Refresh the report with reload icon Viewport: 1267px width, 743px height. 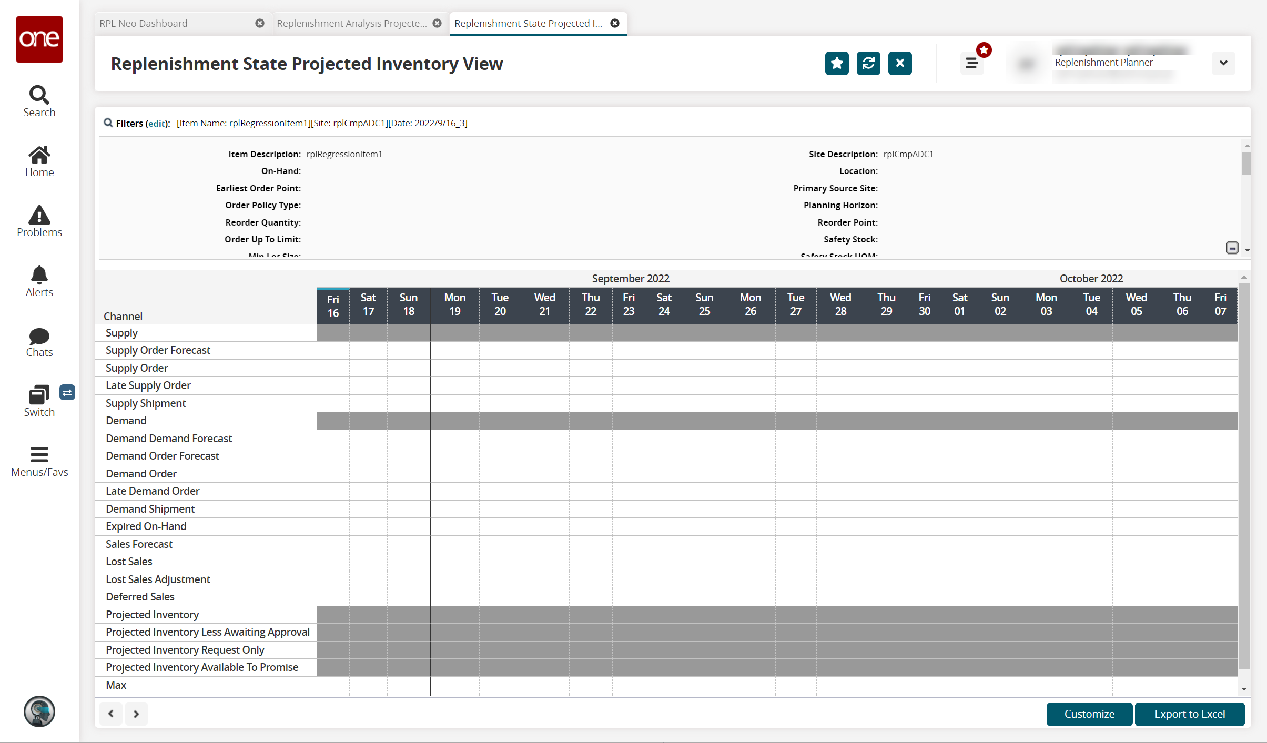[868, 64]
